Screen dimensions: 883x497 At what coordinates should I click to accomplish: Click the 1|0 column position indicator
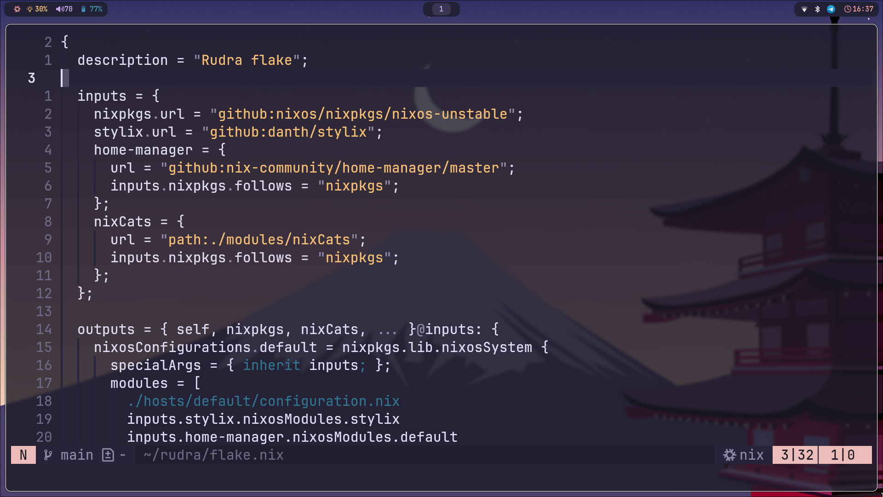click(843, 455)
